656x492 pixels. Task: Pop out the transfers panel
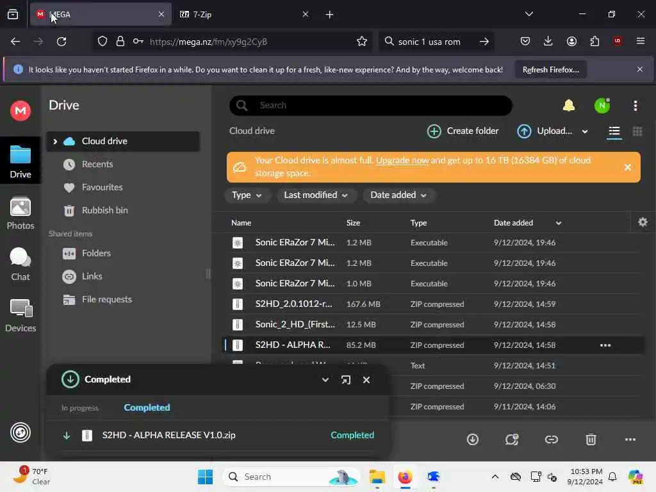point(345,380)
